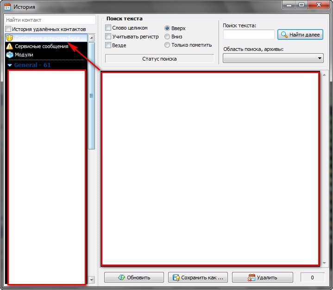Choose the Только пометить radio option
The height and width of the screenshot is (290, 333).
[x=167, y=45]
